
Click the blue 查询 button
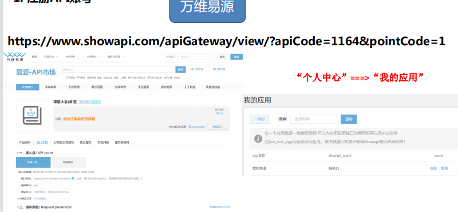[x=349, y=119]
